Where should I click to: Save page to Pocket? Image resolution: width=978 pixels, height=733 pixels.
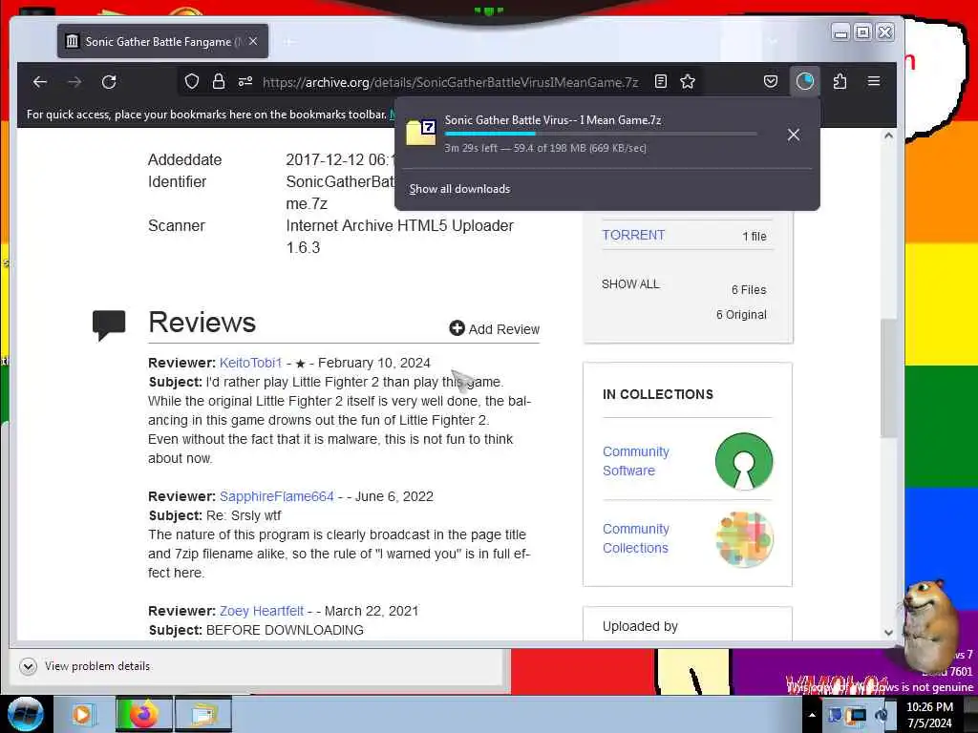point(771,82)
